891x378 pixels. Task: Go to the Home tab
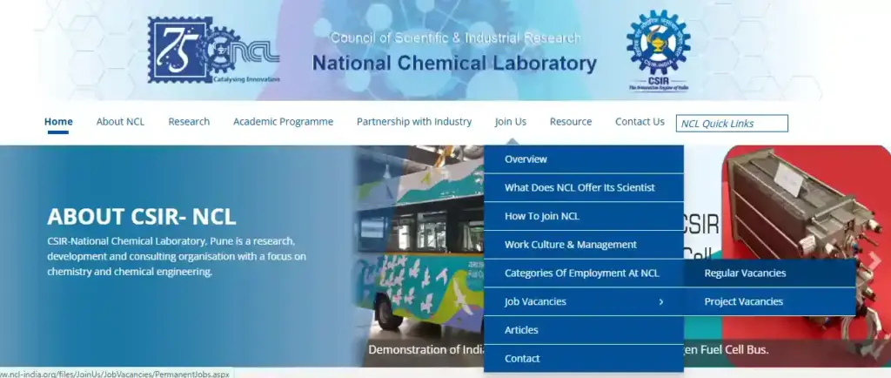pyautogui.click(x=58, y=122)
